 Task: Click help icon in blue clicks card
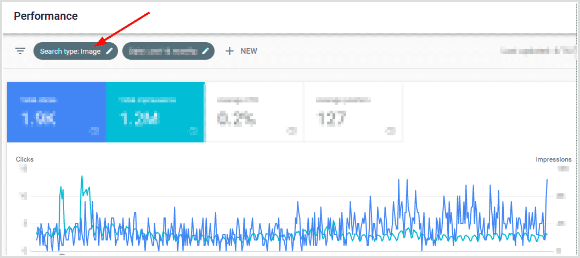point(94,131)
